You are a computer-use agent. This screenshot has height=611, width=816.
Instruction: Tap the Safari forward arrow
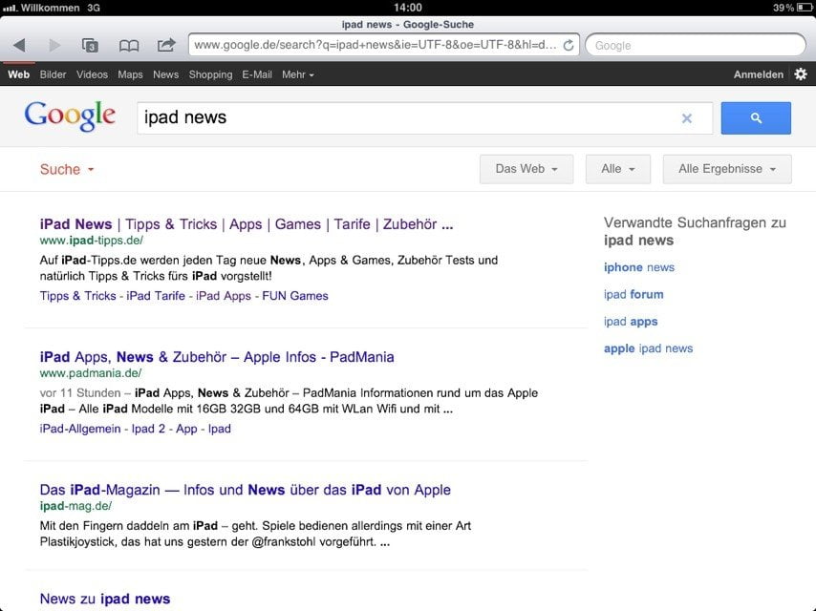[x=54, y=45]
